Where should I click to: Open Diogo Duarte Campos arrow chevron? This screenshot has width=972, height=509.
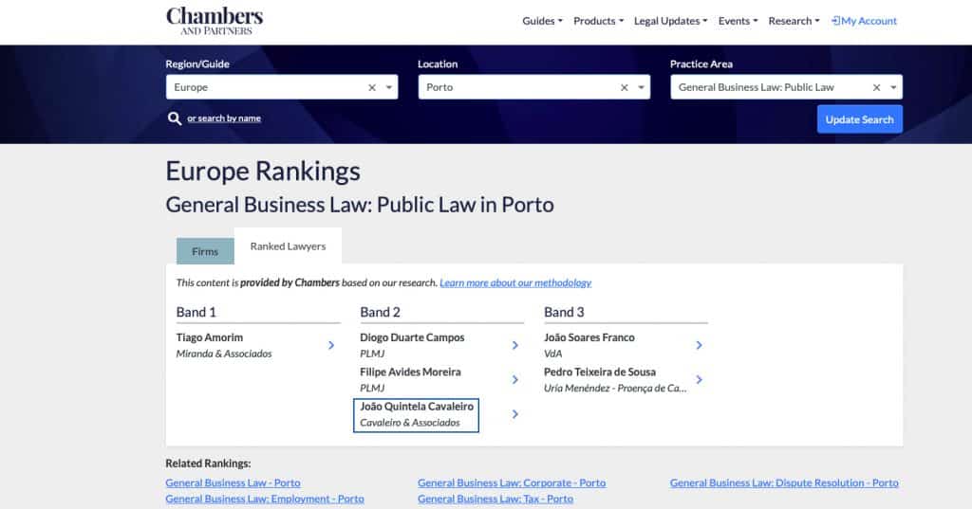pyautogui.click(x=515, y=345)
